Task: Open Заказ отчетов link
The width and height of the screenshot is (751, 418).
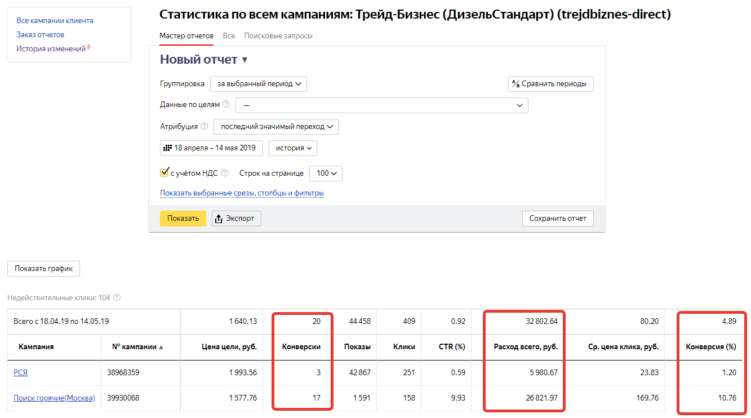Action: point(40,34)
